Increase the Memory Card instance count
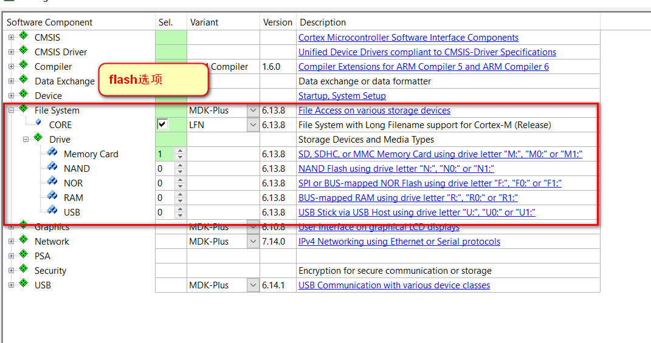Screen dimensions: 651x343 [x=180, y=151]
